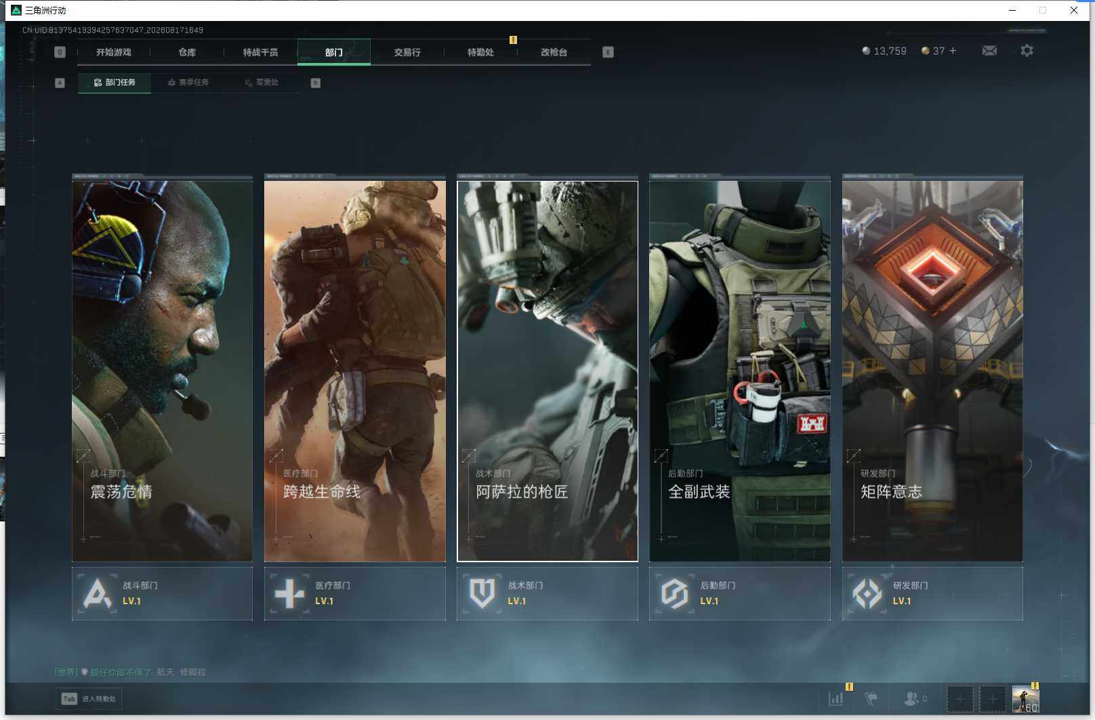
Task: Open the 跨越生命线 medical department card
Action: 354,370
